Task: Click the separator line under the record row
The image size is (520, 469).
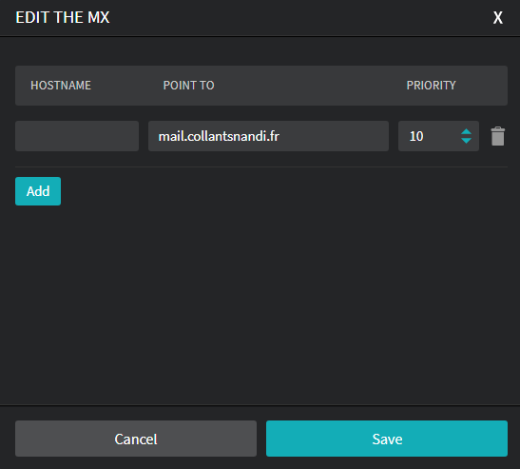Action: (x=261, y=166)
